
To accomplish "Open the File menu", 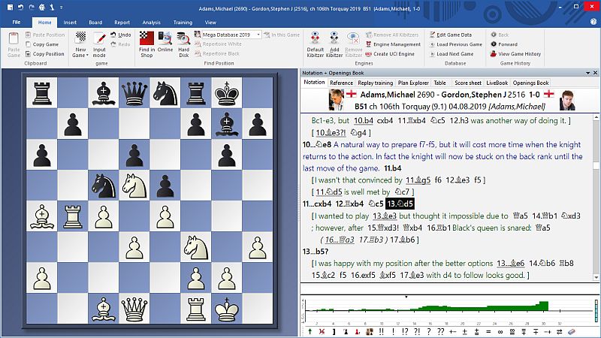I will (x=17, y=23).
